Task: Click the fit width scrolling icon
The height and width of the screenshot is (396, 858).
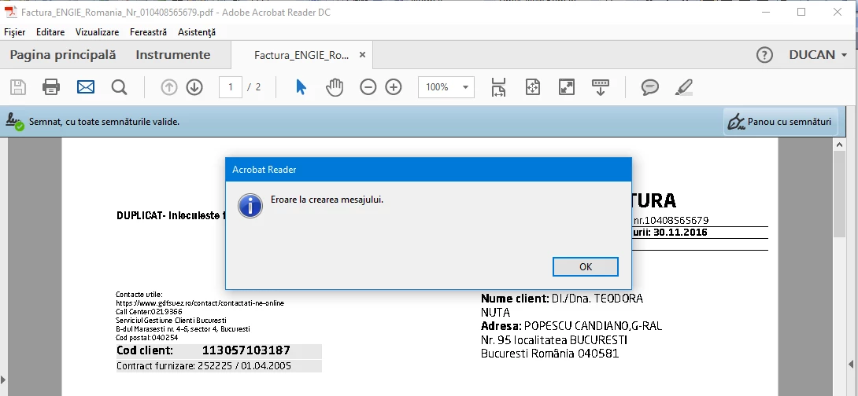Action: coord(498,87)
